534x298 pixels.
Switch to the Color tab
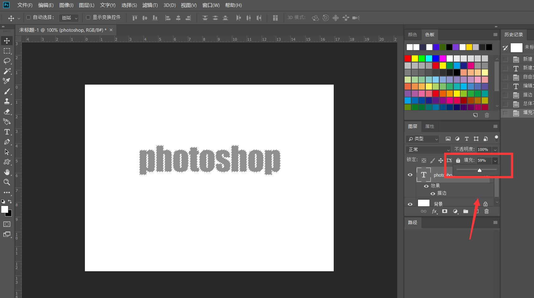pos(412,35)
